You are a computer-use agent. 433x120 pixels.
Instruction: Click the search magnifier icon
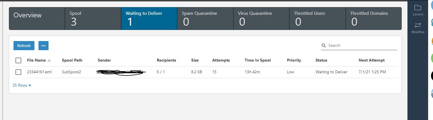click(324, 46)
